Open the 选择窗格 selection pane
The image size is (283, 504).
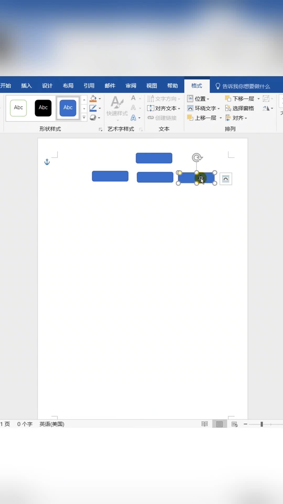[240, 108]
